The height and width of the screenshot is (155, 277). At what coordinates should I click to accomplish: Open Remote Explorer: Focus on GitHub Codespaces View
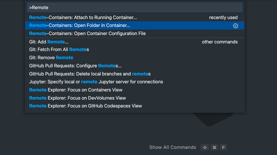pos(135,106)
